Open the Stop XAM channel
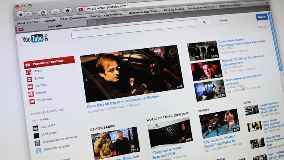The image size is (284, 160). point(48,126)
